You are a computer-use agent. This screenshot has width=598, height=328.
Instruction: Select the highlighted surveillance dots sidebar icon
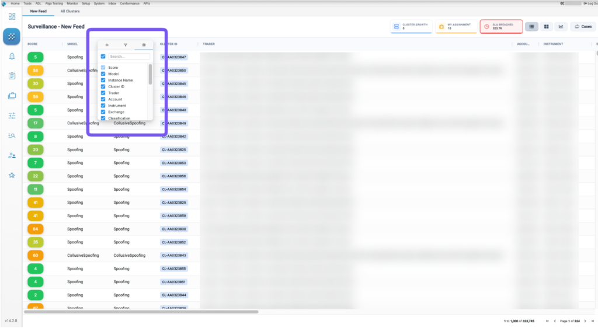[12, 37]
